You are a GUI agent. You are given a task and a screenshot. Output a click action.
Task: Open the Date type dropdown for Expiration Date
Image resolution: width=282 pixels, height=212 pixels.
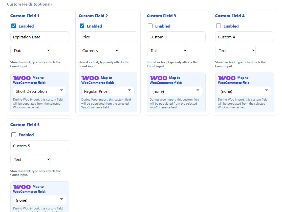[x=30, y=50]
